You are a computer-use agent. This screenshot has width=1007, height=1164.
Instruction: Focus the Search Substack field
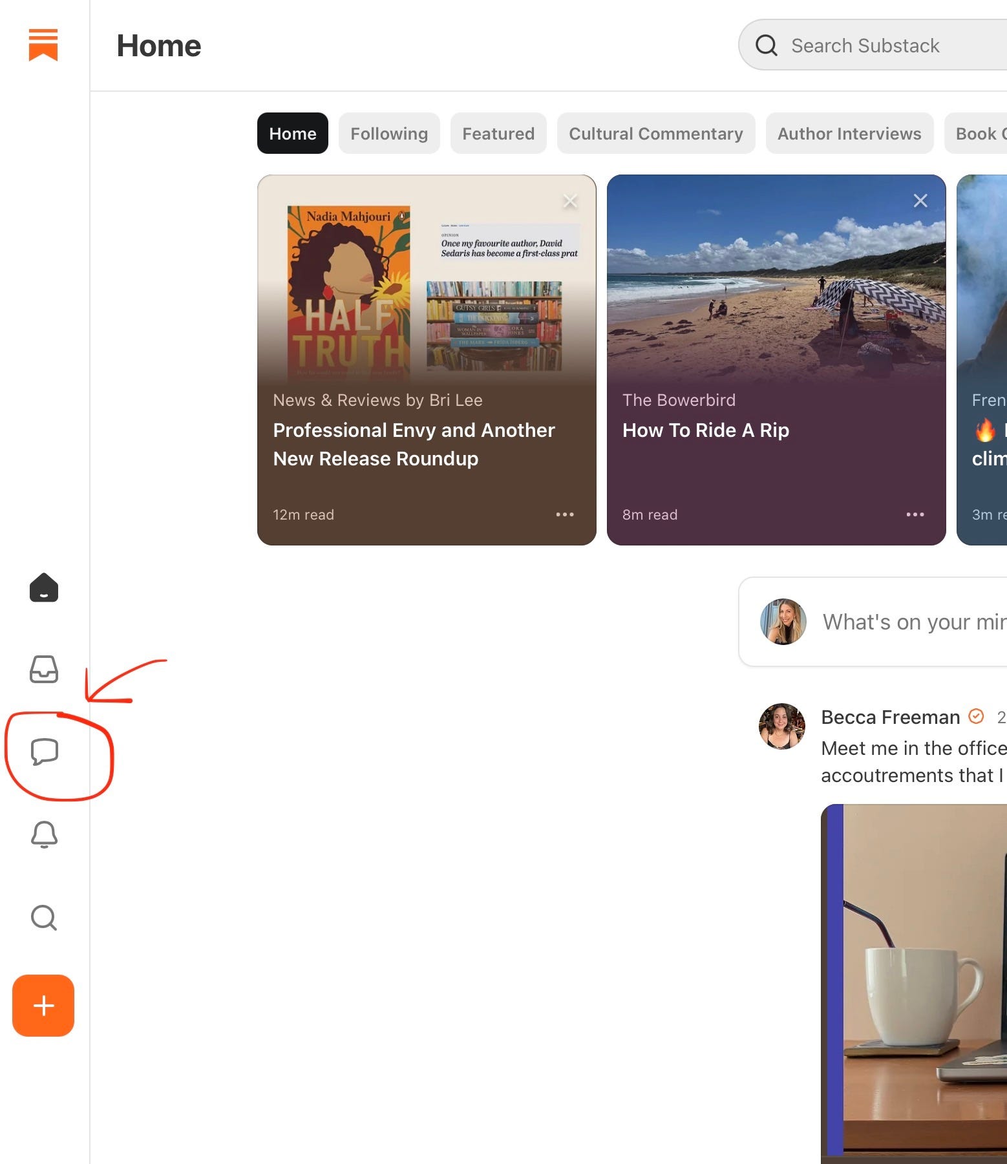873,45
